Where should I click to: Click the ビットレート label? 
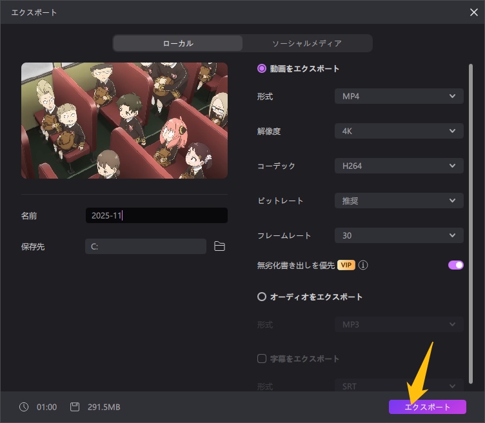point(280,201)
